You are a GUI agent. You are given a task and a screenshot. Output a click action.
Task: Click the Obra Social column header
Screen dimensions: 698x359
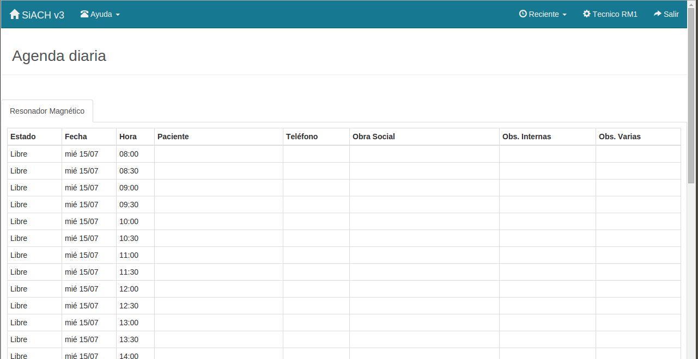coord(424,137)
